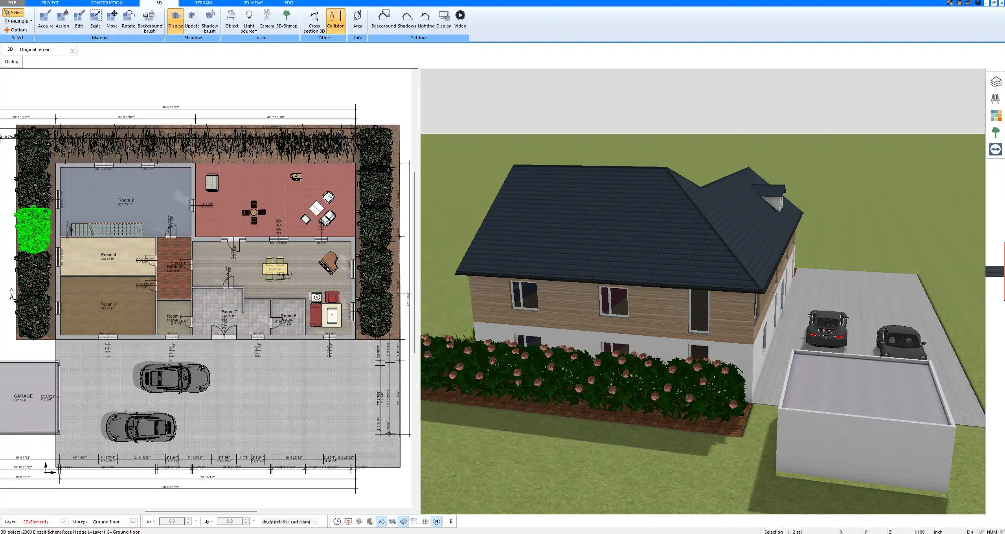Insert a Camera object
The image size is (1005, 534).
tap(266, 20)
